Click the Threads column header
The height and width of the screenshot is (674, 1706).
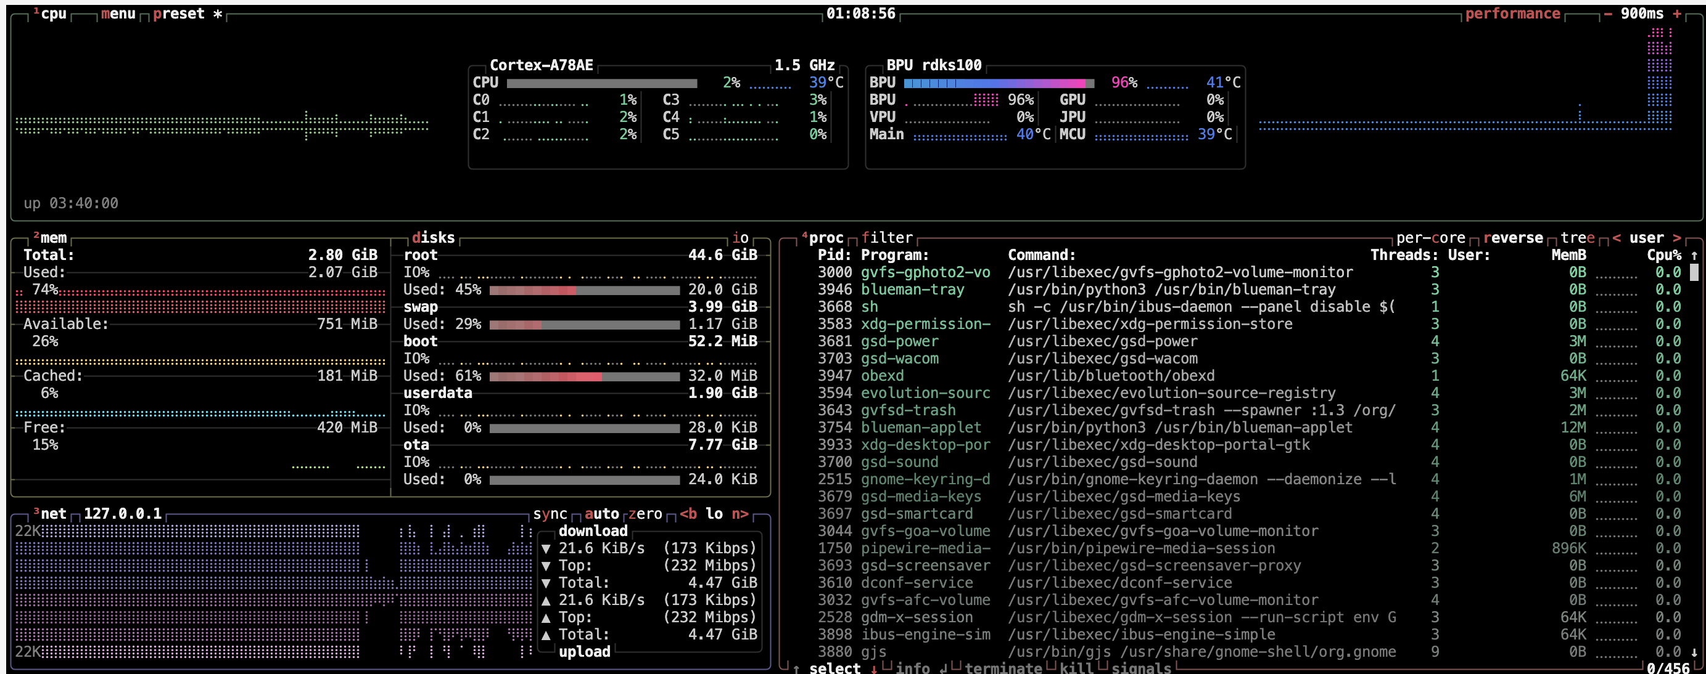pos(1404,254)
